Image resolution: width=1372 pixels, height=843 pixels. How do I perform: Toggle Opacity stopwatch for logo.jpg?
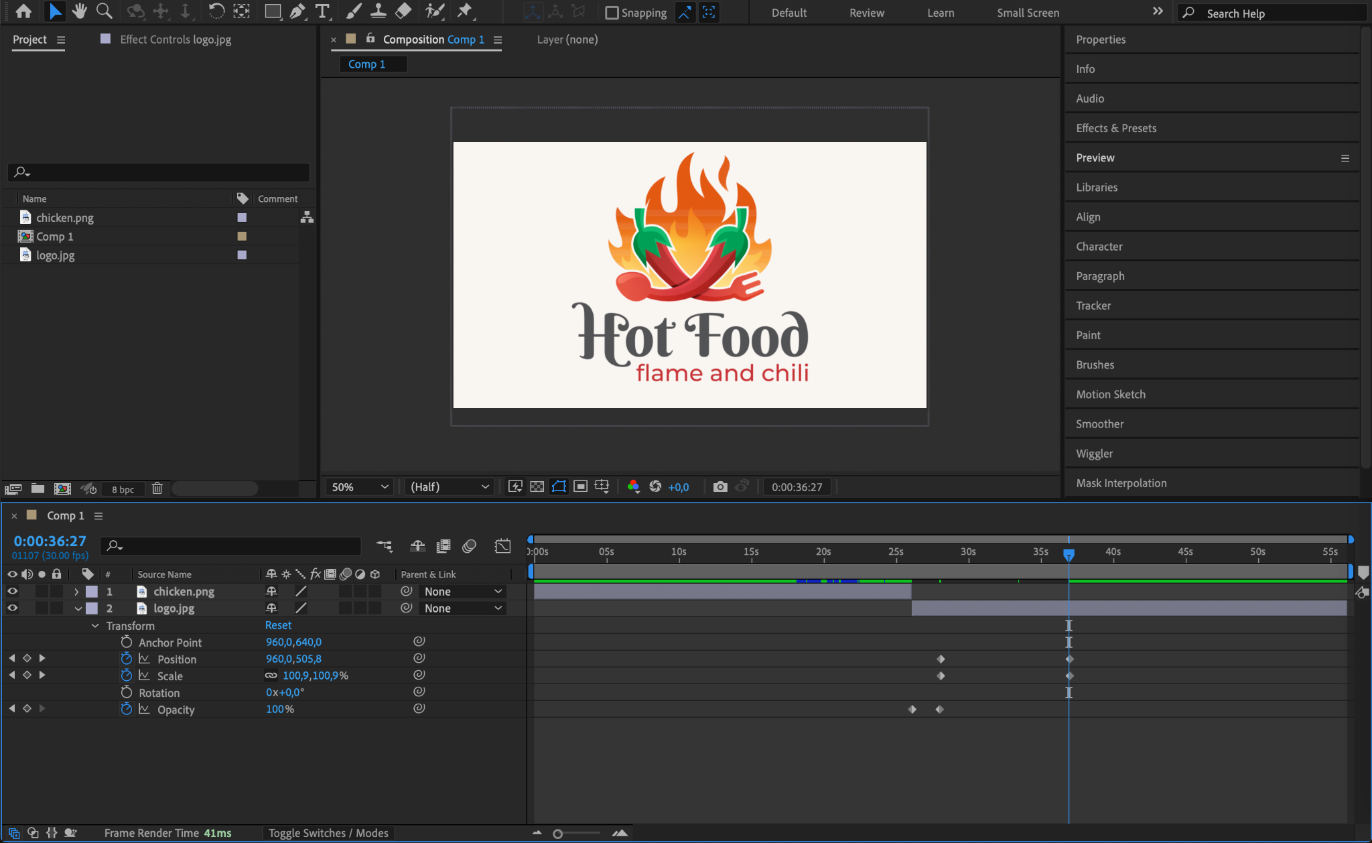tap(127, 709)
